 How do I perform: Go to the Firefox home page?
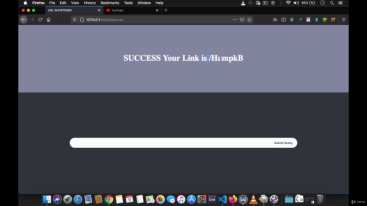48,19
